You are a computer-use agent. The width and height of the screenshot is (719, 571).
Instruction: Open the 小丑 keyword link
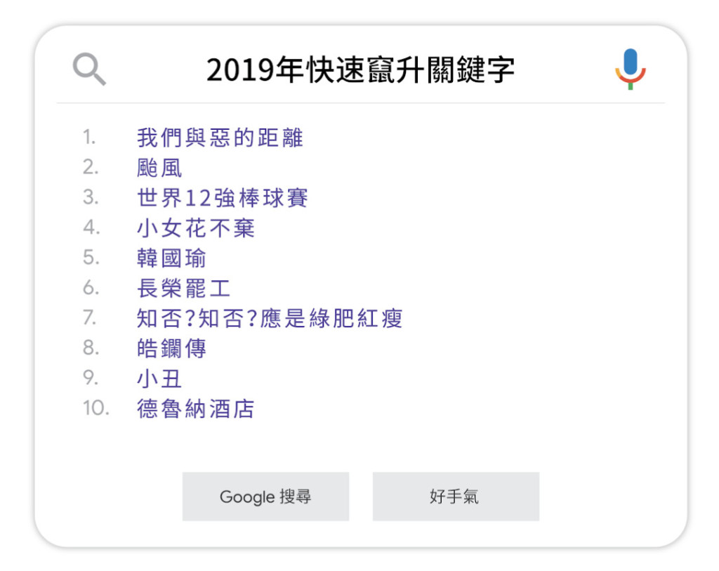tap(159, 379)
